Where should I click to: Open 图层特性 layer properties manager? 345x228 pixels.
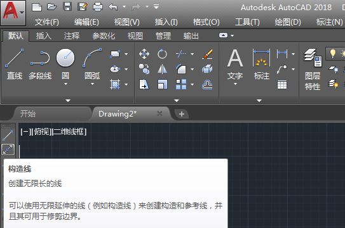click(313, 69)
